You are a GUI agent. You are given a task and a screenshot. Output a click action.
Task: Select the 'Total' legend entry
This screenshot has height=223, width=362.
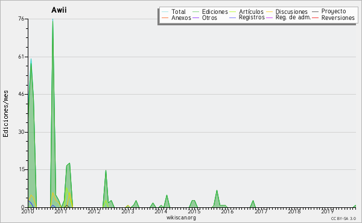pos(179,11)
